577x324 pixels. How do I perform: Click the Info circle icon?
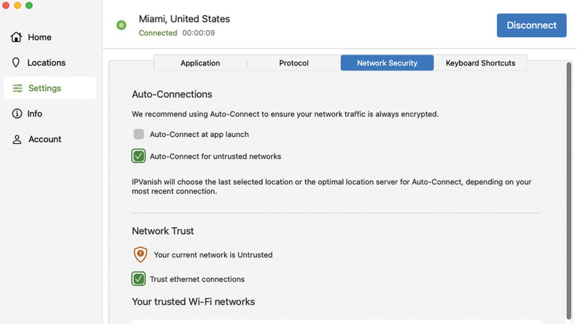coord(17,113)
